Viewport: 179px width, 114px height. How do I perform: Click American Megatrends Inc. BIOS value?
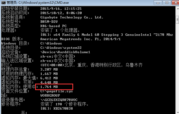pyautogui.click(x=80, y=39)
